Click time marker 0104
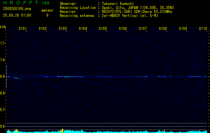 (x=83, y=29)
